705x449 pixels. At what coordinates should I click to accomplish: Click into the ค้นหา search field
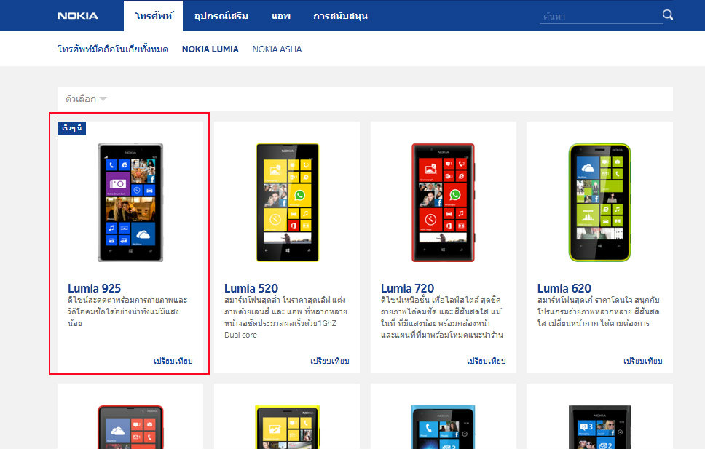[600, 17]
